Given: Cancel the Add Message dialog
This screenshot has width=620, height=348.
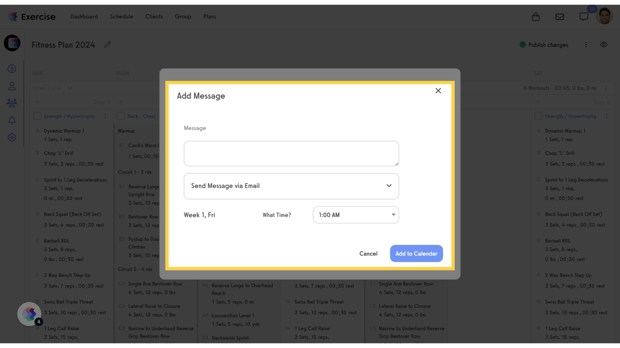Looking at the screenshot, I should tap(368, 253).
